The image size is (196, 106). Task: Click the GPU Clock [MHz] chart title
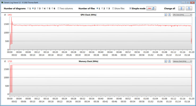(88, 15)
